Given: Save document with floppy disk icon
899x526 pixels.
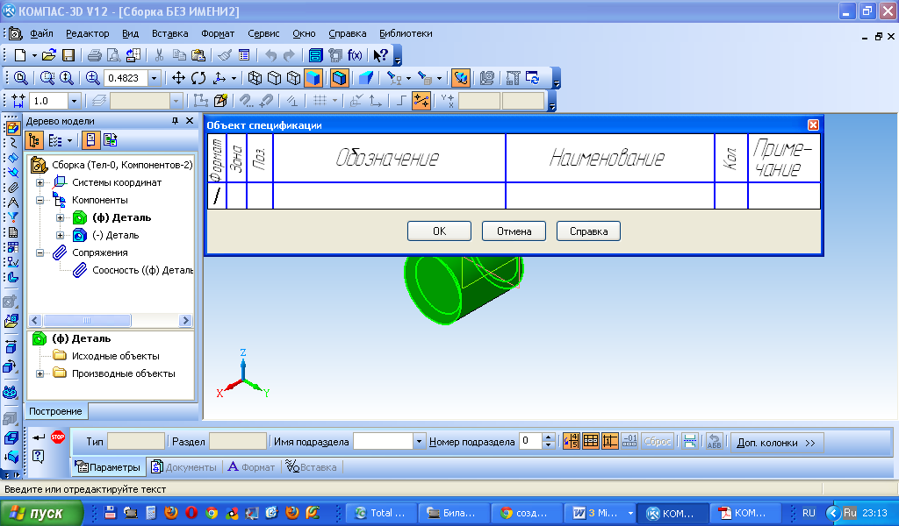Looking at the screenshot, I should (x=68, y=55).
